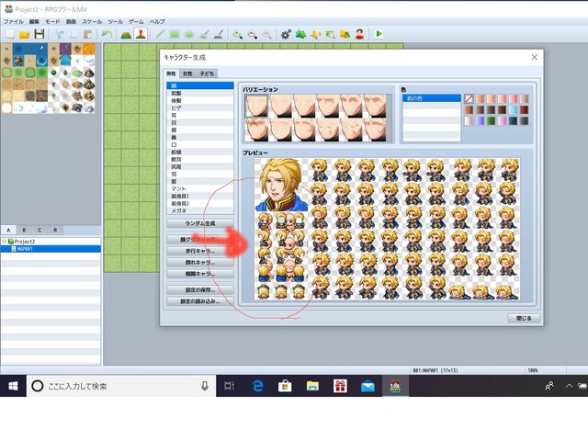Screen dimensions: 588x441
Task: Select マント in the parts list
Action: [x=200, y=188]
